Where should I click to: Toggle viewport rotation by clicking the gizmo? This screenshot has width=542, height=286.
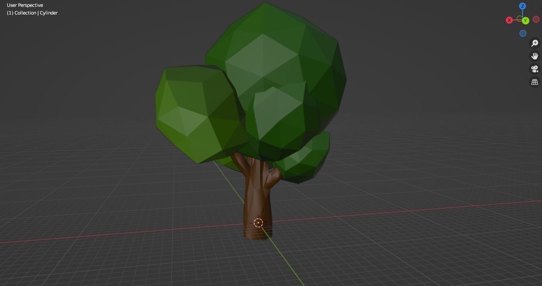(x=522, y=20)
